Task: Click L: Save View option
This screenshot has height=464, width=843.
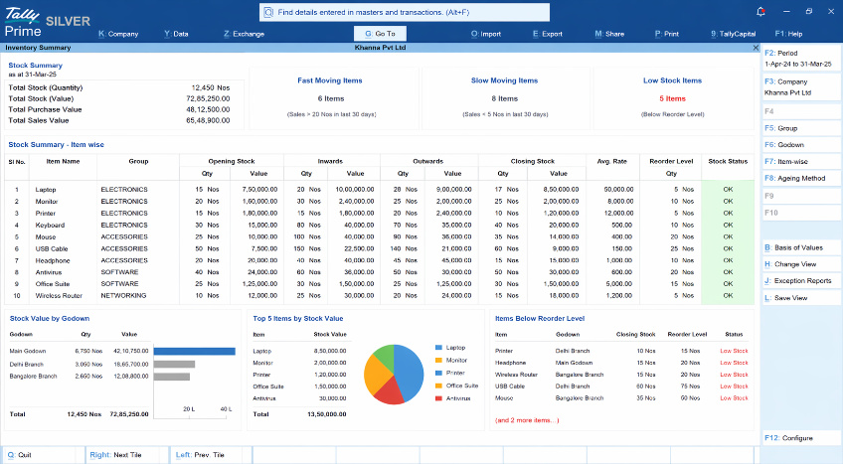Action: coord(800,298)
